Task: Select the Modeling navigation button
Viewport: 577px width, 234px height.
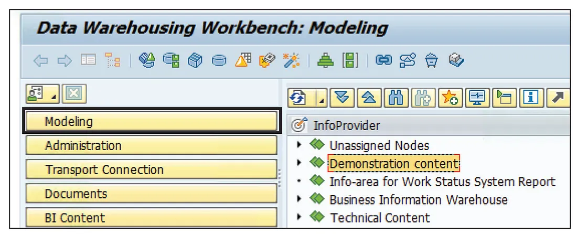Action: [152, 121]
